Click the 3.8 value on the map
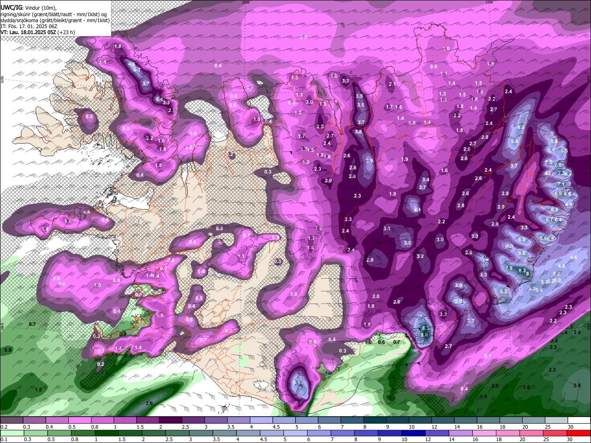 point(358,132)
